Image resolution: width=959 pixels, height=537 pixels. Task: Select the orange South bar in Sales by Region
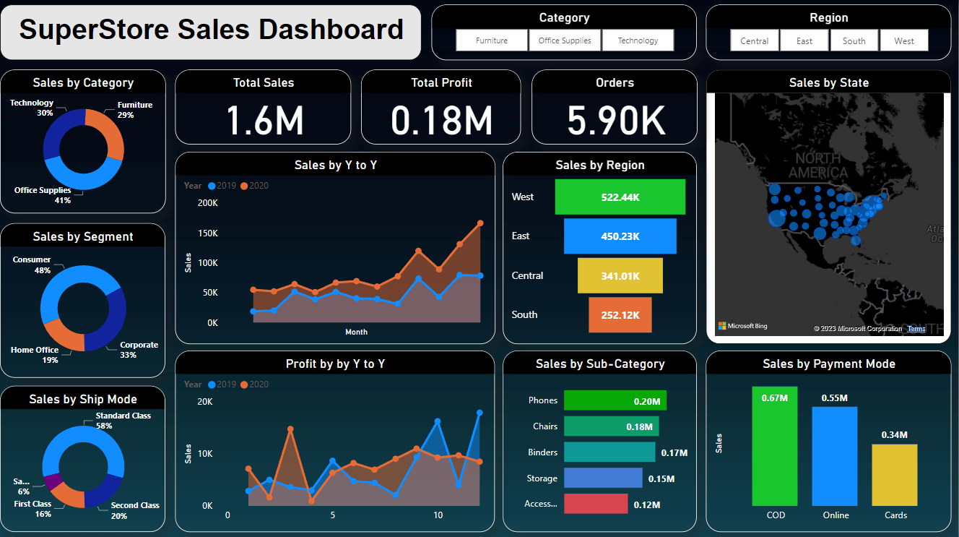click(x=620, y=315)
